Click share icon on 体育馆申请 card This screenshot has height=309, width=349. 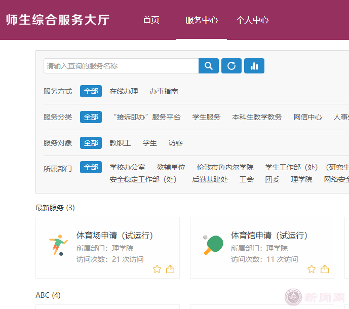coord(325,269)
